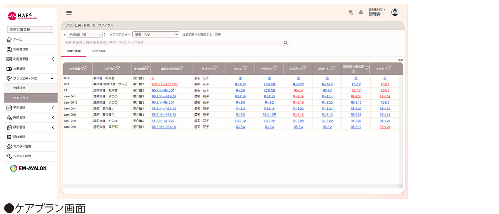
Task: Open the hamburger menu icon
Action: [x=69, y=13]
